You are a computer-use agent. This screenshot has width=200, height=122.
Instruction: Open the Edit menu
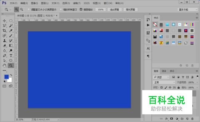[x=24, y=3]
